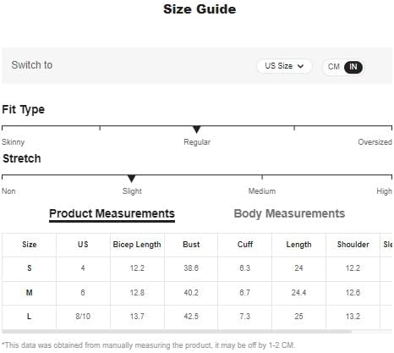The width and height of the screenshot is (394, 353).
Task: Click the Slight stretch marker
Action: pyautogui.click(x=131, y=179)
